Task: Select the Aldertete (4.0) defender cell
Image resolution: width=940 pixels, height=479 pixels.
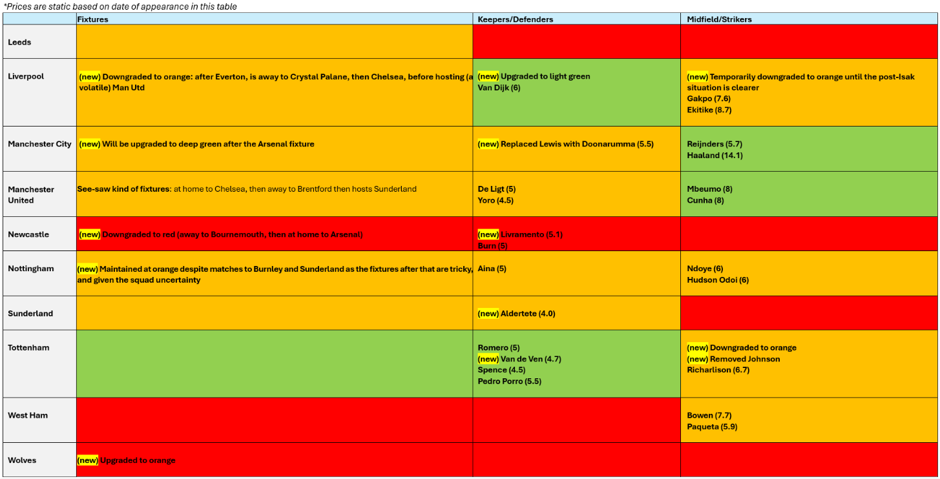Action: (576, 314)
